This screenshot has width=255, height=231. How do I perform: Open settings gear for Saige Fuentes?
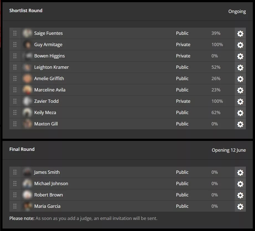[x=240, y=33]
